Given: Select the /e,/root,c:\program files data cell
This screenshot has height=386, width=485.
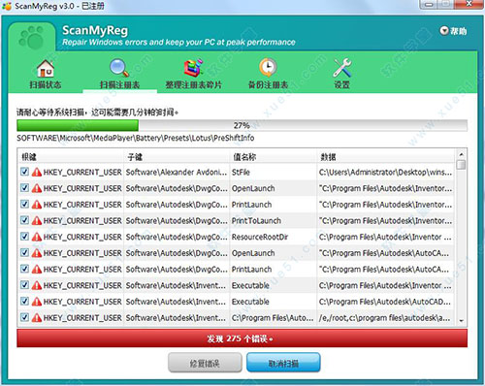Looking at the screenshot, I should 385,317.
